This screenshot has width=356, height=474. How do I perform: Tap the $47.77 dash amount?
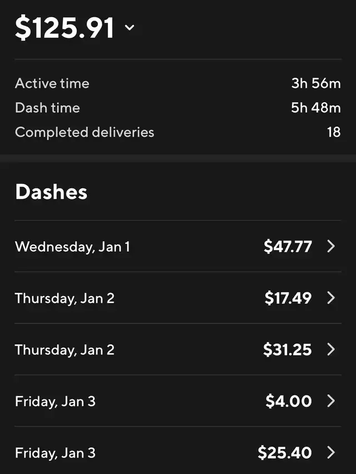click(x=288, y=246)
